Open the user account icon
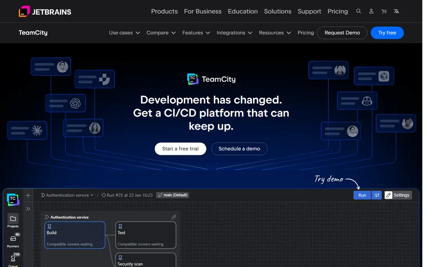The height and width of the screenshot is (267, 427). pos(371,11)
